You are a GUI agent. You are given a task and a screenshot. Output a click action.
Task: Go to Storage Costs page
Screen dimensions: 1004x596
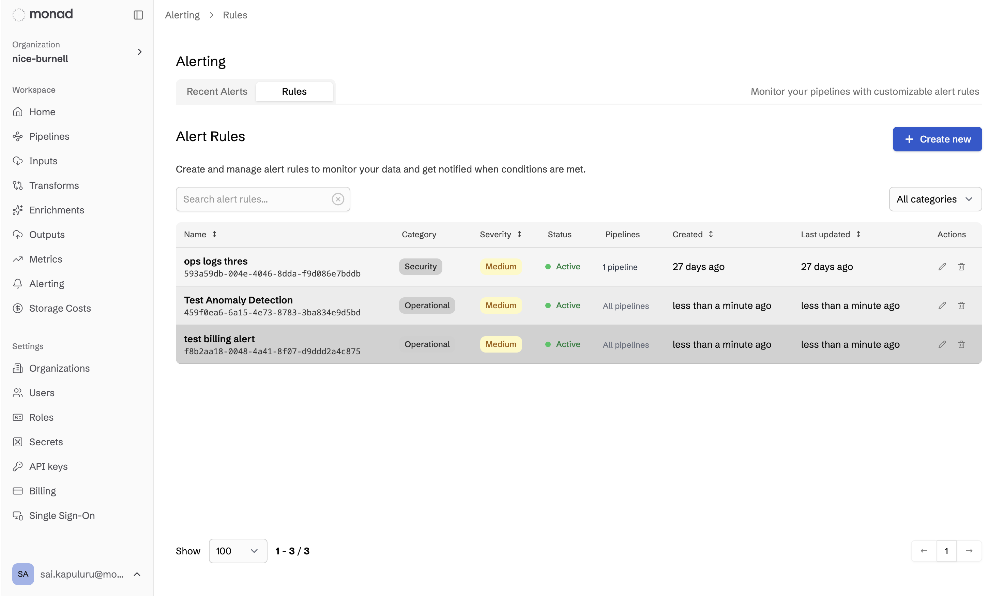click(x=60, y=308)
